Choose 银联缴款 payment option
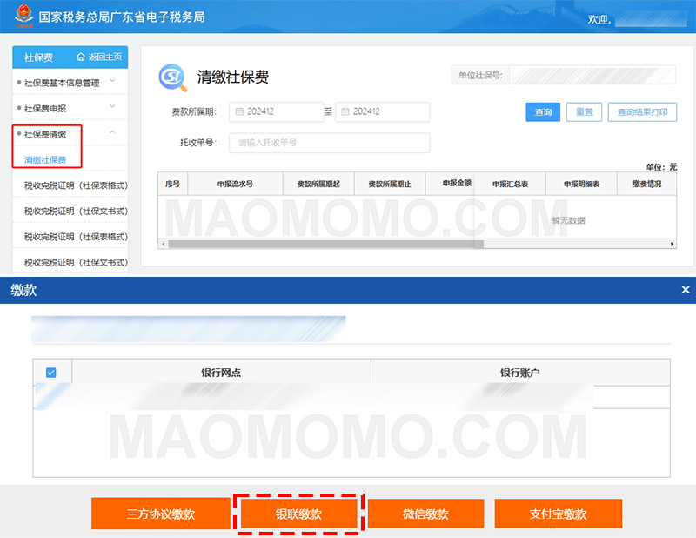Screen dimensions: 696x538 298,514
